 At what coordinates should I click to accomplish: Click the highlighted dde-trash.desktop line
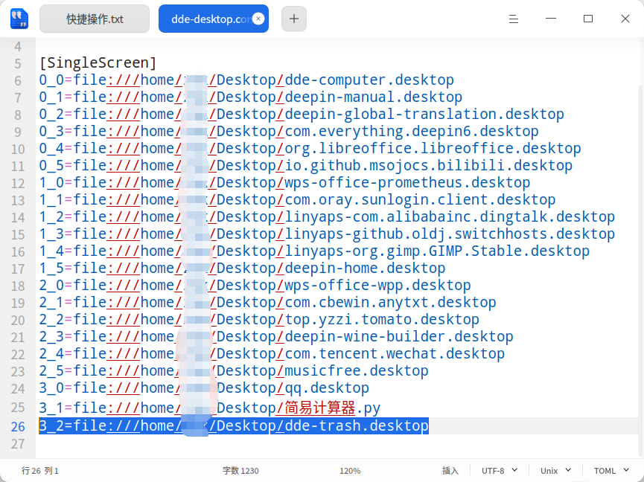coord(234,425)
